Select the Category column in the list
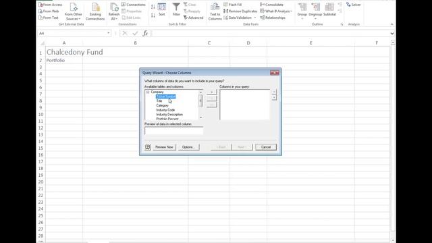This screenshot has height=243, width=432. click(162, 105)
